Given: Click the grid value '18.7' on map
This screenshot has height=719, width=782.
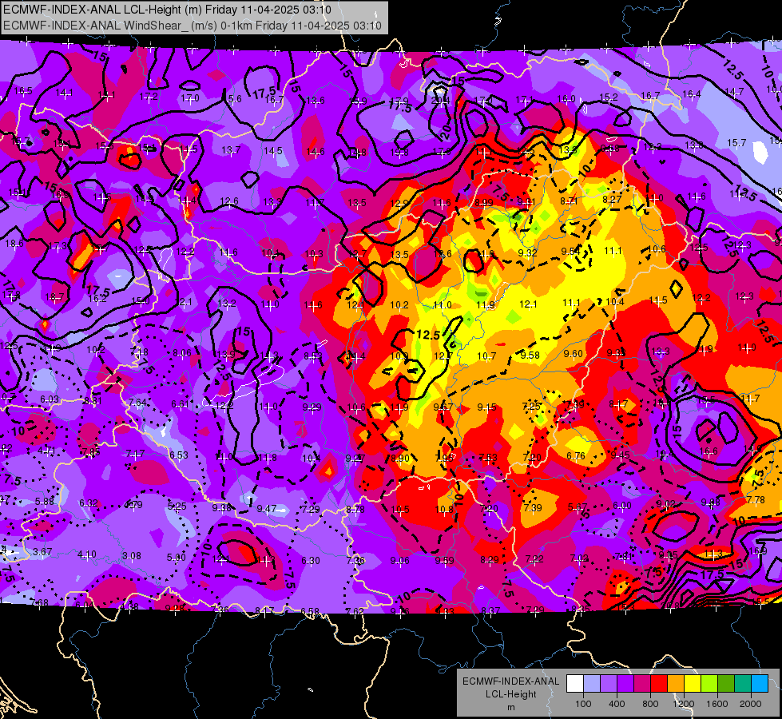Looking at the screenshot, I should tap(54, 297).
